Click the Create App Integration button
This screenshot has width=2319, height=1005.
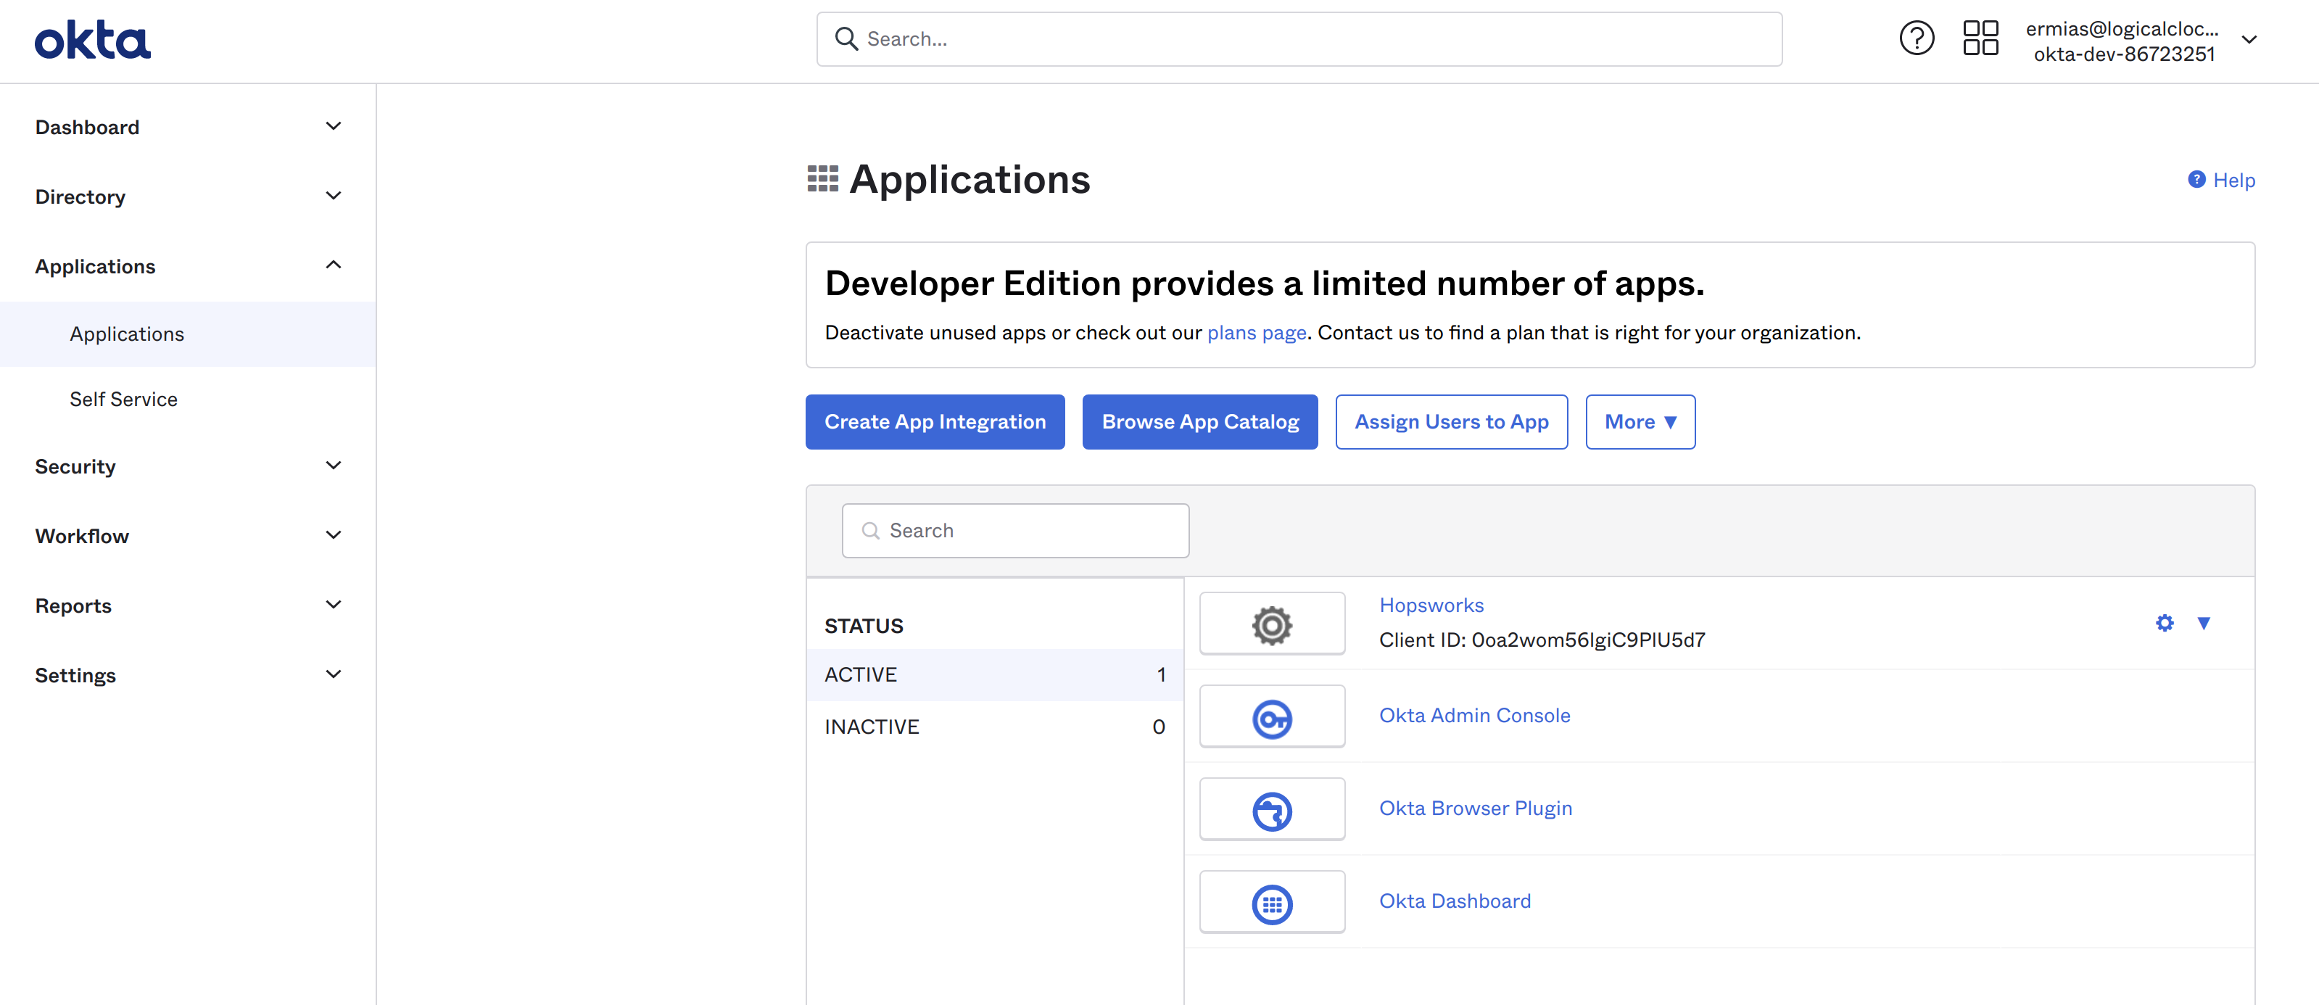tap(935, 421)
